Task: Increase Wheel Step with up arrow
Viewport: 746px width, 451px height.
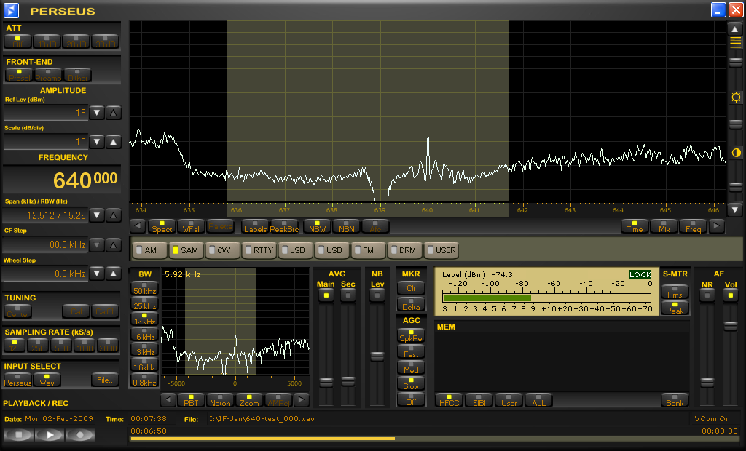Action: click(x=113, y=274)
